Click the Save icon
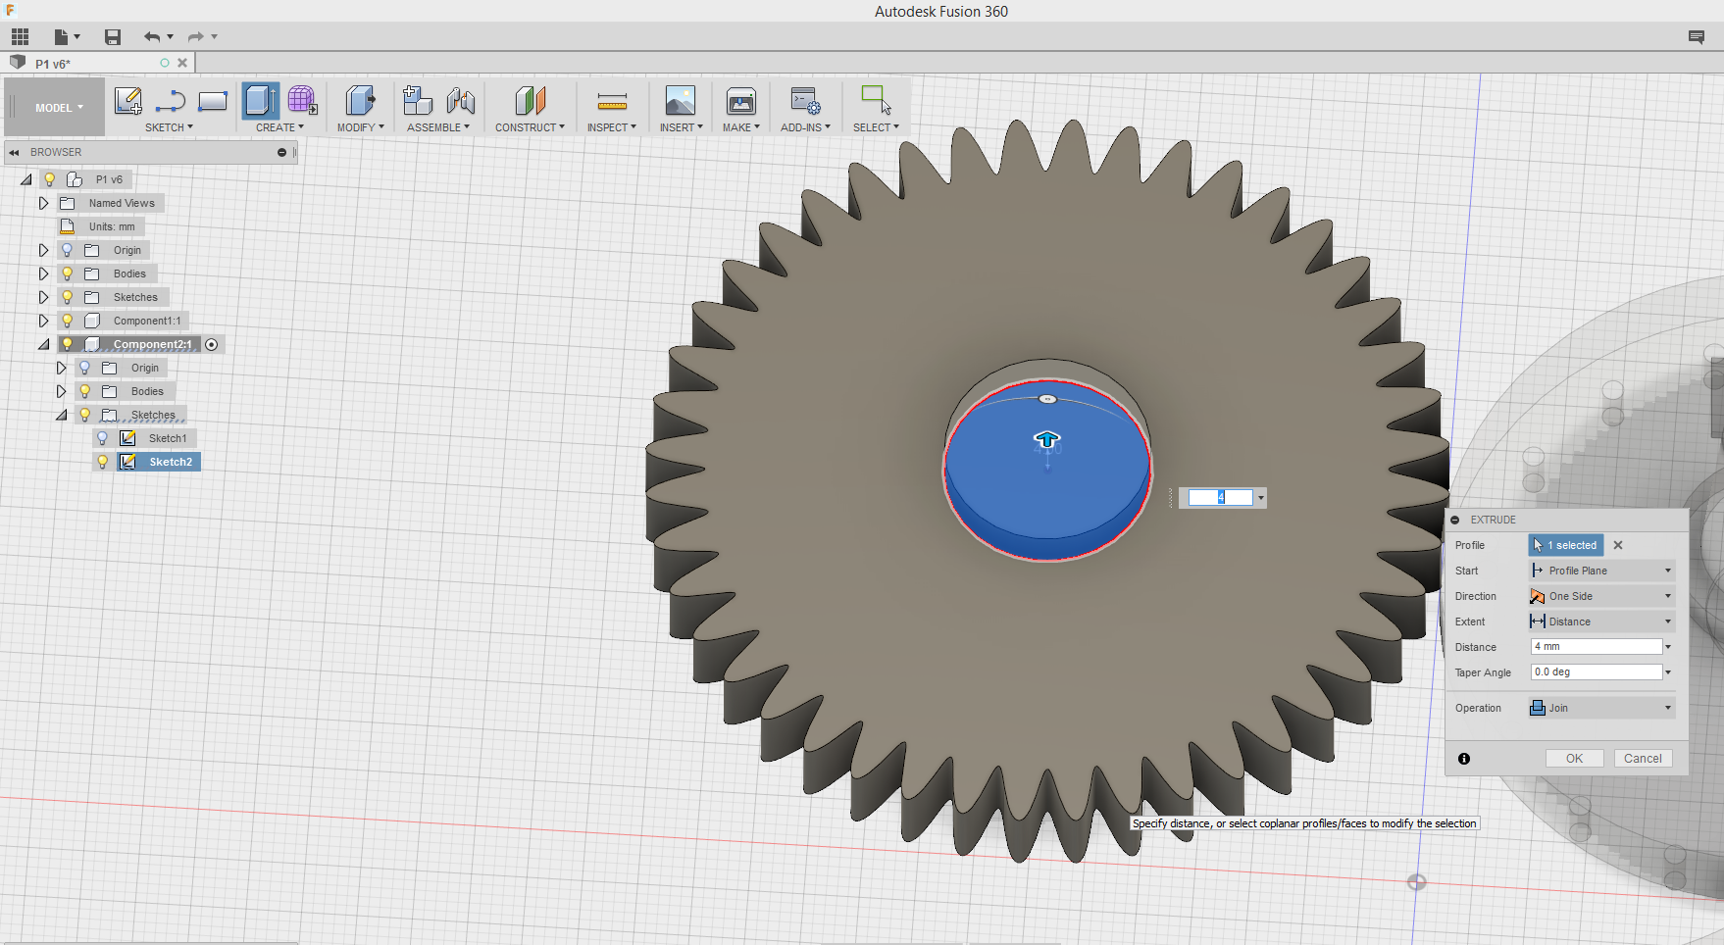The height and width of the screenshot is (945, 1724). (x=113, y=37)
